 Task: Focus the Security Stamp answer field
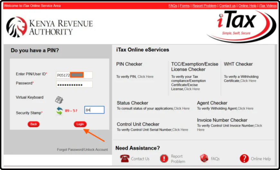point(94,110)
